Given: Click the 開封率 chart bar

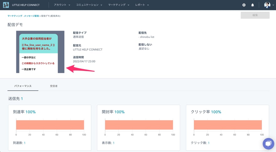Looking at the screenshot, I should point(139,125).
